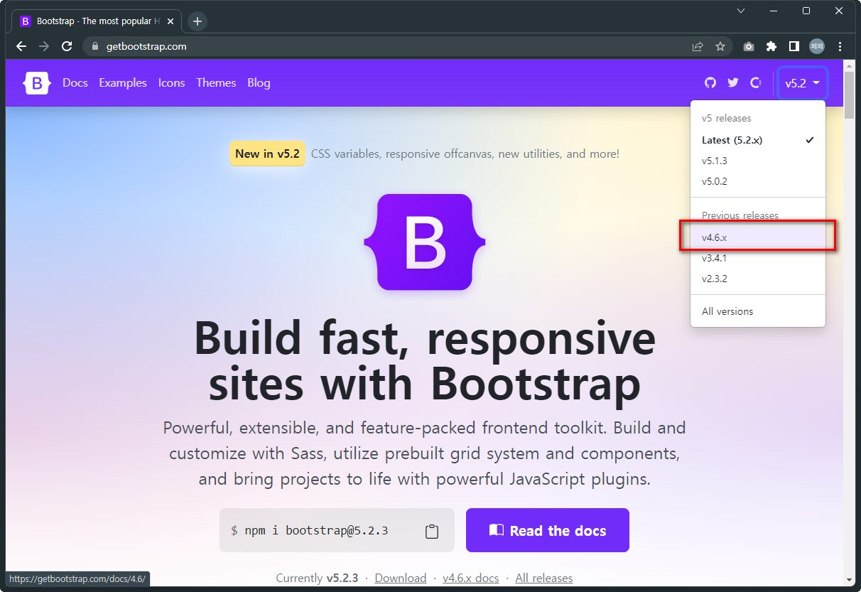Open the Chrome profile avatar
Image resolution: width=861 pixels, height=592 pixels.
point(817,46)
